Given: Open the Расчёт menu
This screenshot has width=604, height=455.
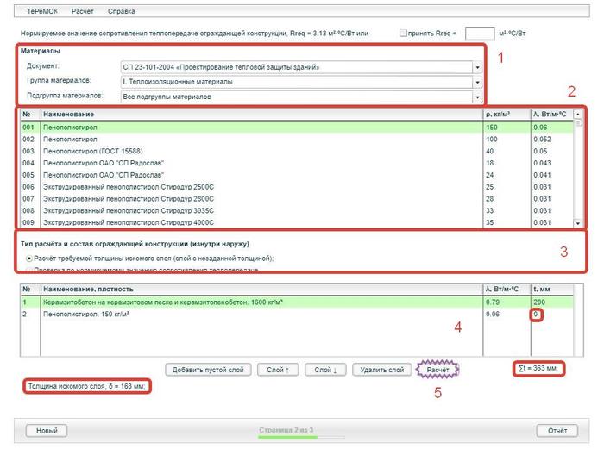Looking at the screenshot, I should [x=84, y=11].
